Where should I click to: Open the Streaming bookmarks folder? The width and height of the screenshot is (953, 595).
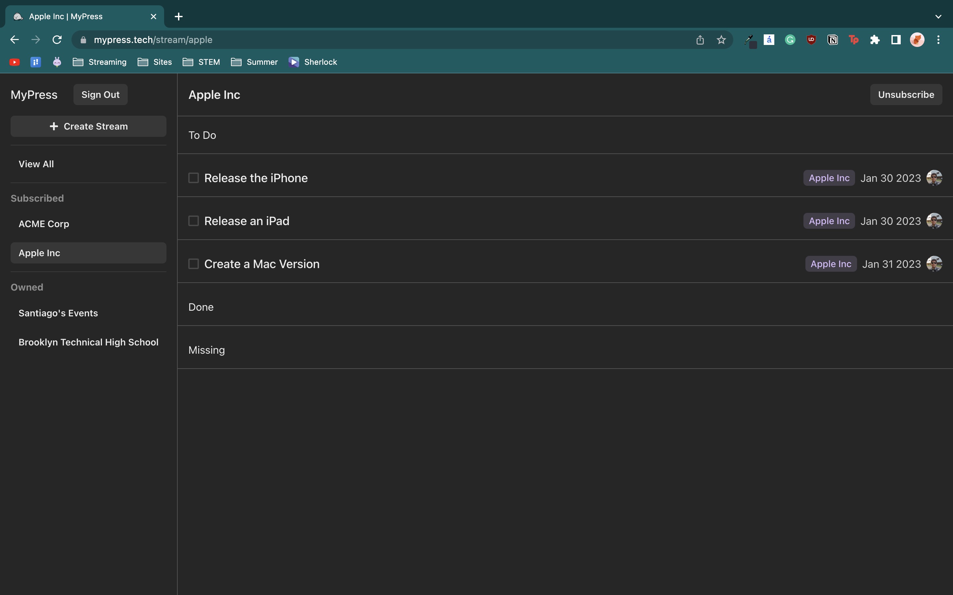click(100, 62)
